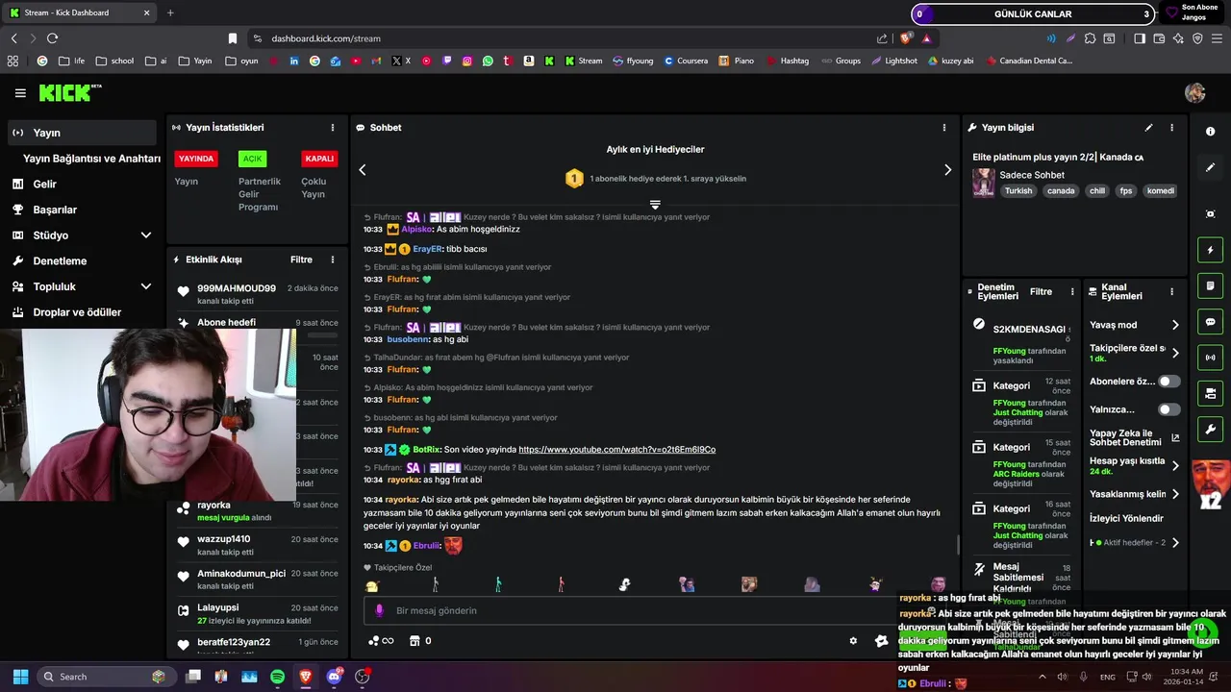
Task: Click the Sadece Sohbet category thumbnail
Action: (x=984, y=183)
